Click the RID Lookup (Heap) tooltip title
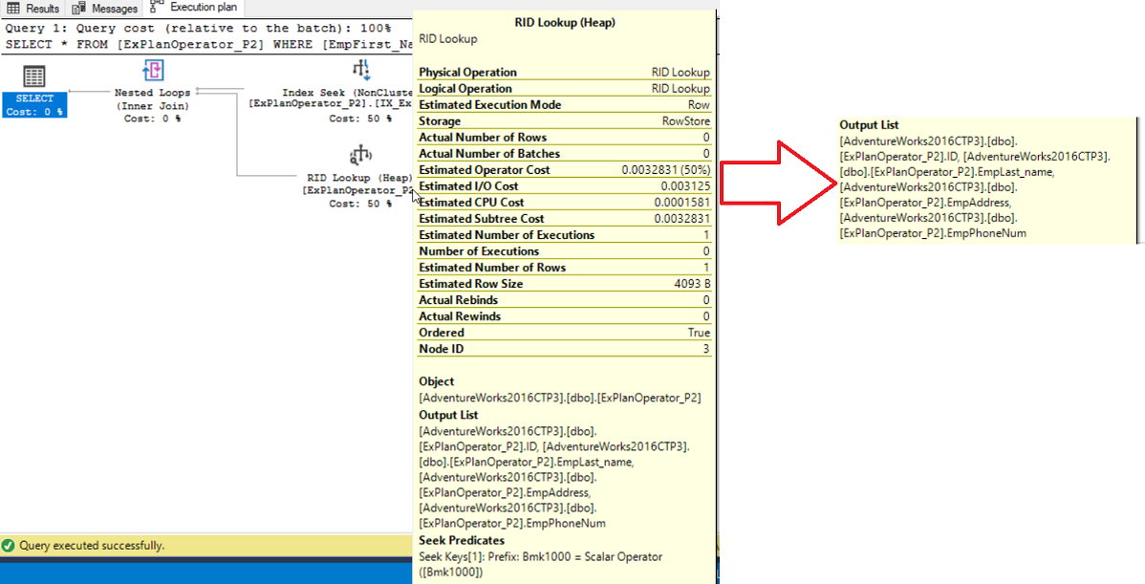The image size is (1145, 584). tap(565, 22)
